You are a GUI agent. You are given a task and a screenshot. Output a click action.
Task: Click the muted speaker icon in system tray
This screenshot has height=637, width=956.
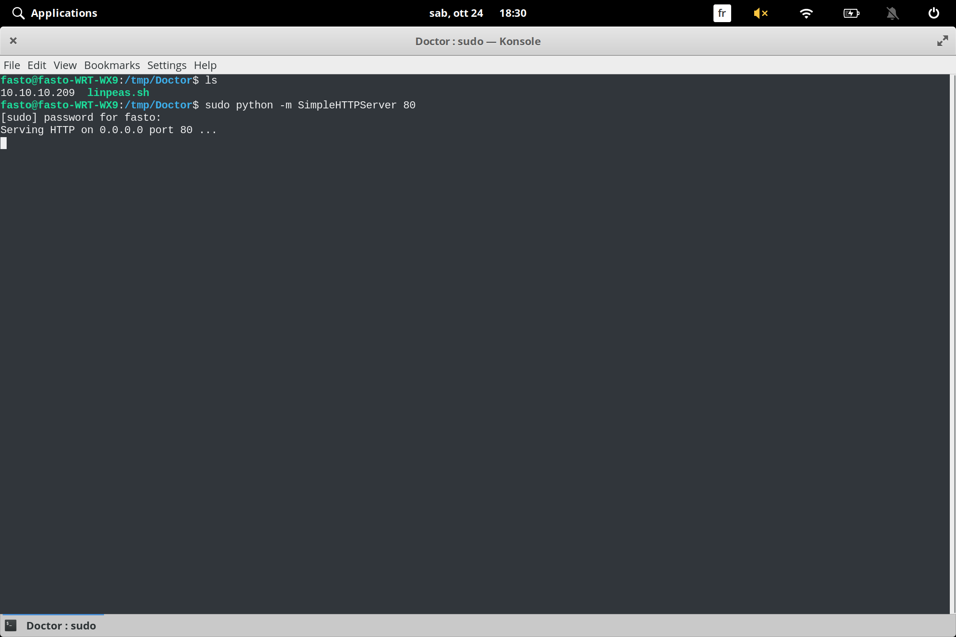coord(761,13)
